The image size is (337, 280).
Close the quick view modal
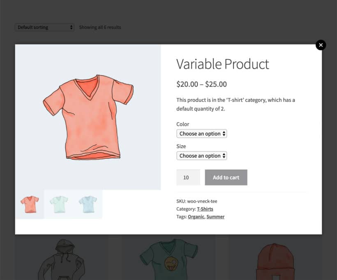321,45
